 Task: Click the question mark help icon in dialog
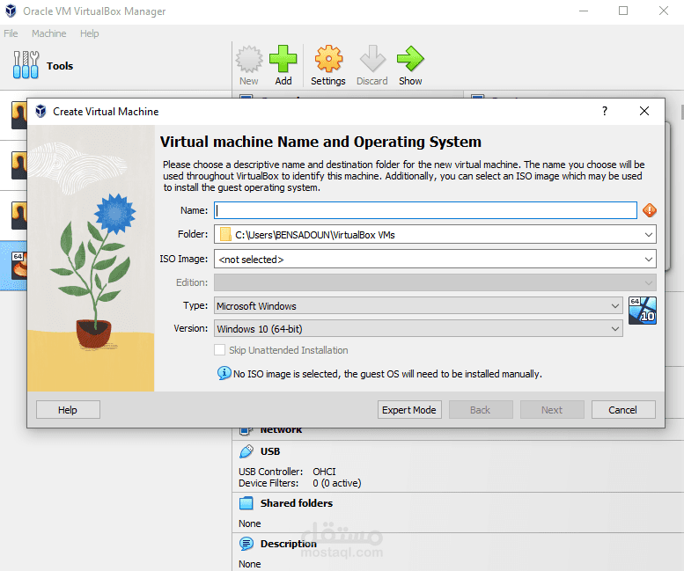pyautogui.click(x=605, y=111)
